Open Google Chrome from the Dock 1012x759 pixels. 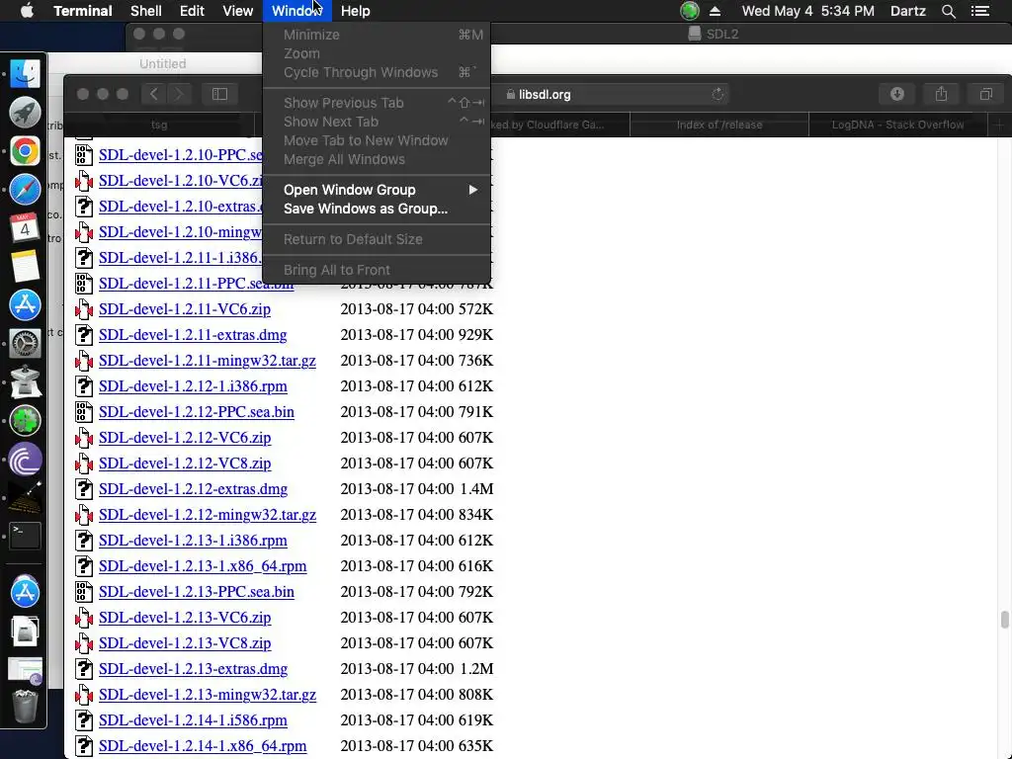[x=25, y=151]
